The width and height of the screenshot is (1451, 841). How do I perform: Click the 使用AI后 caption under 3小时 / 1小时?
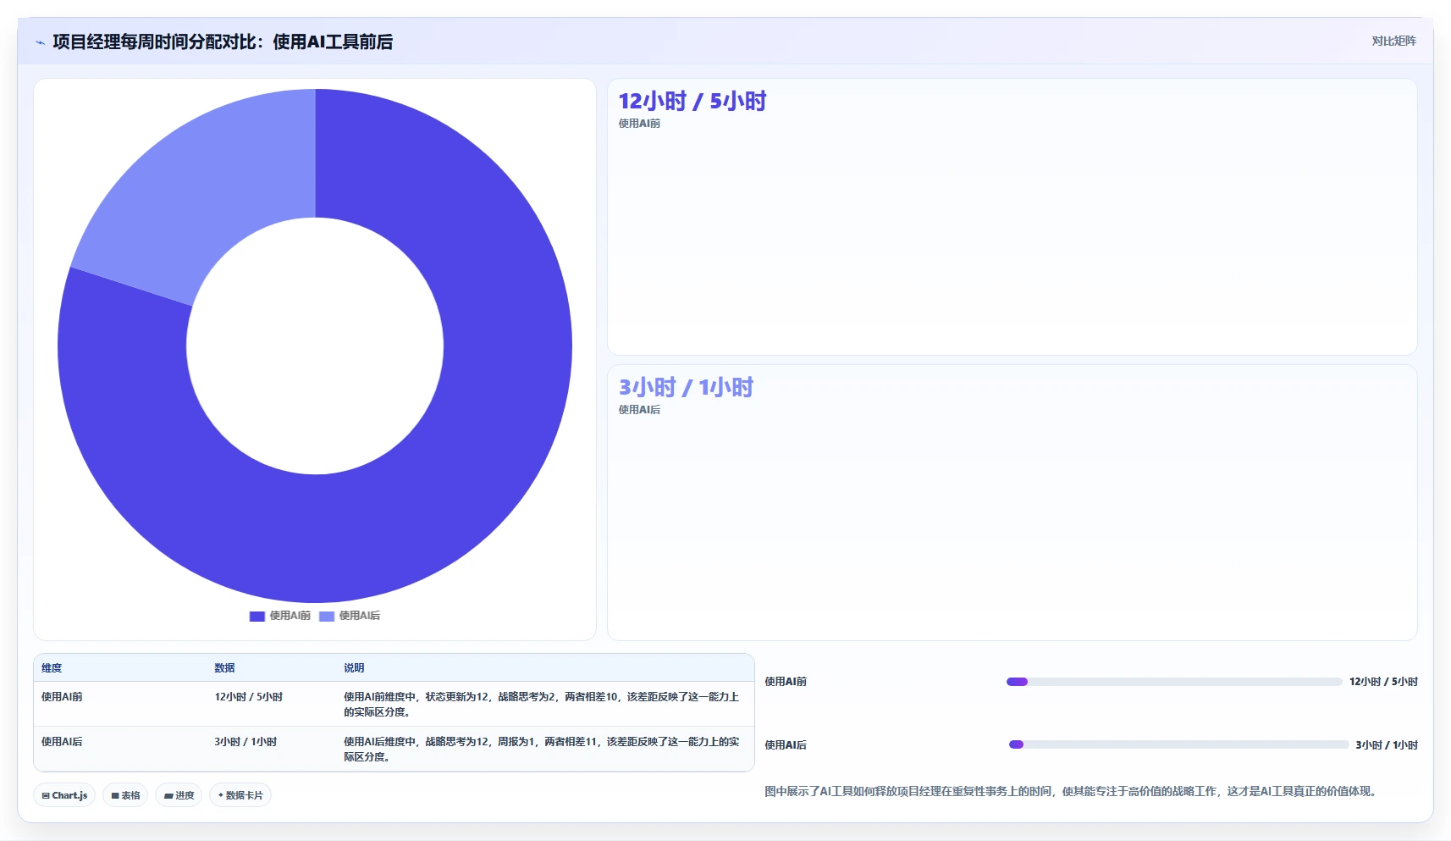(639, 410)
